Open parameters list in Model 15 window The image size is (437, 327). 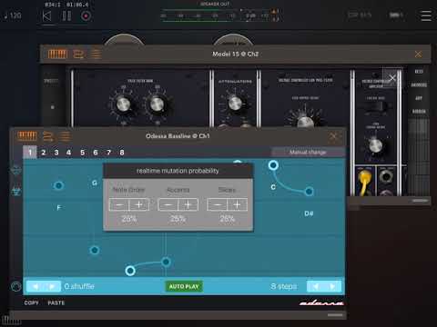tap(96, 54)
